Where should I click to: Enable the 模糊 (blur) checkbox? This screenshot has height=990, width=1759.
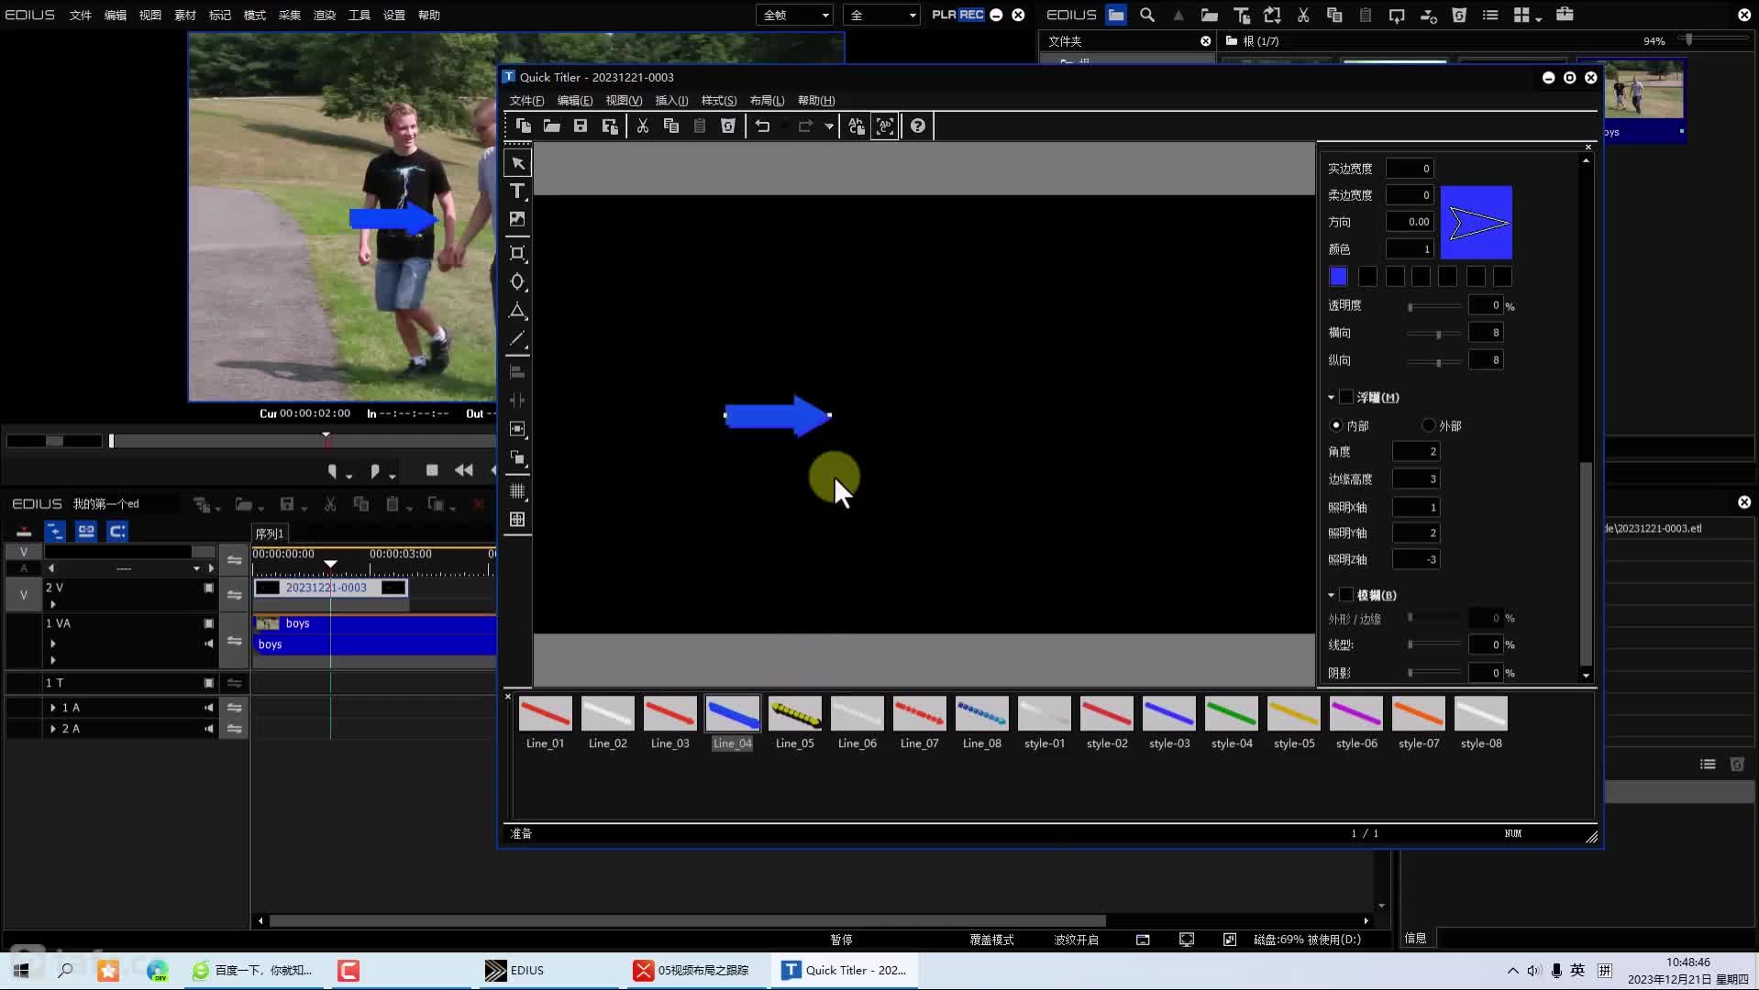pyautogui.click(x=1346, y=595)
